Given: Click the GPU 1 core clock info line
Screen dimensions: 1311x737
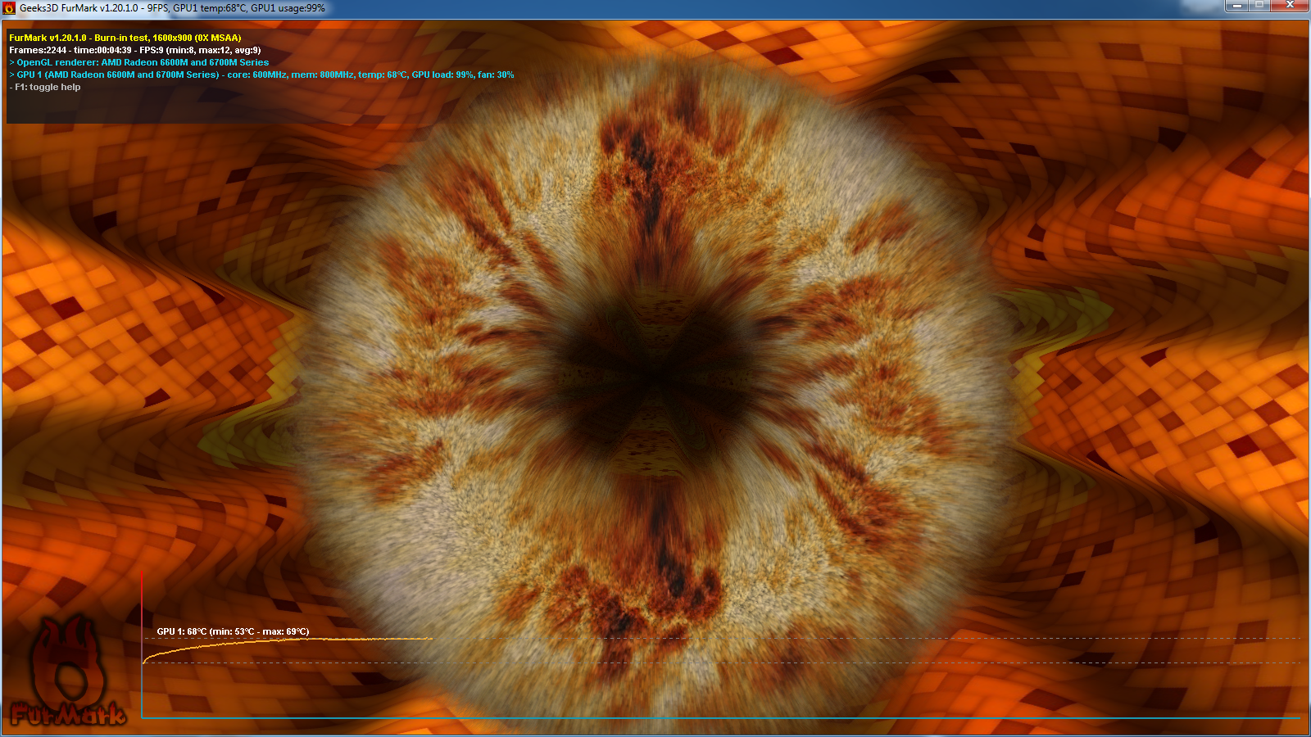Looking at the screenshot, I should pos(262,75).
